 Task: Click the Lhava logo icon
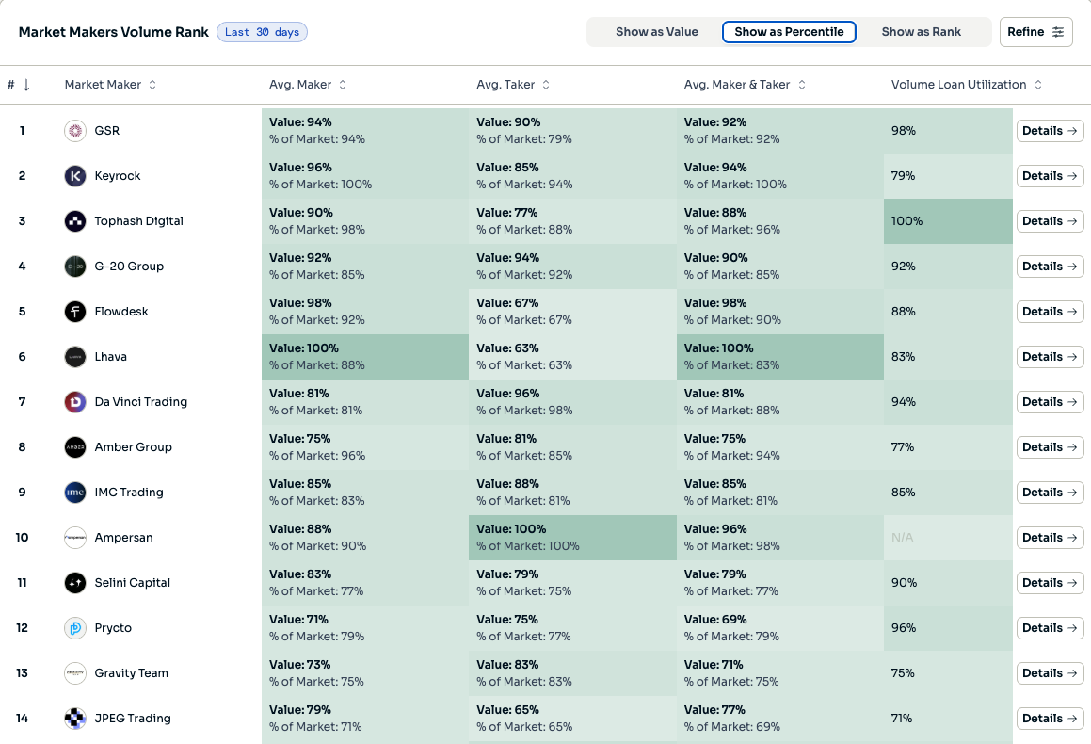75,357
